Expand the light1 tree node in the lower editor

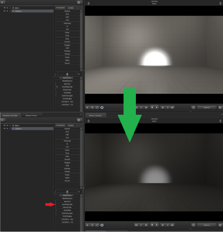[x=10, y=125]
